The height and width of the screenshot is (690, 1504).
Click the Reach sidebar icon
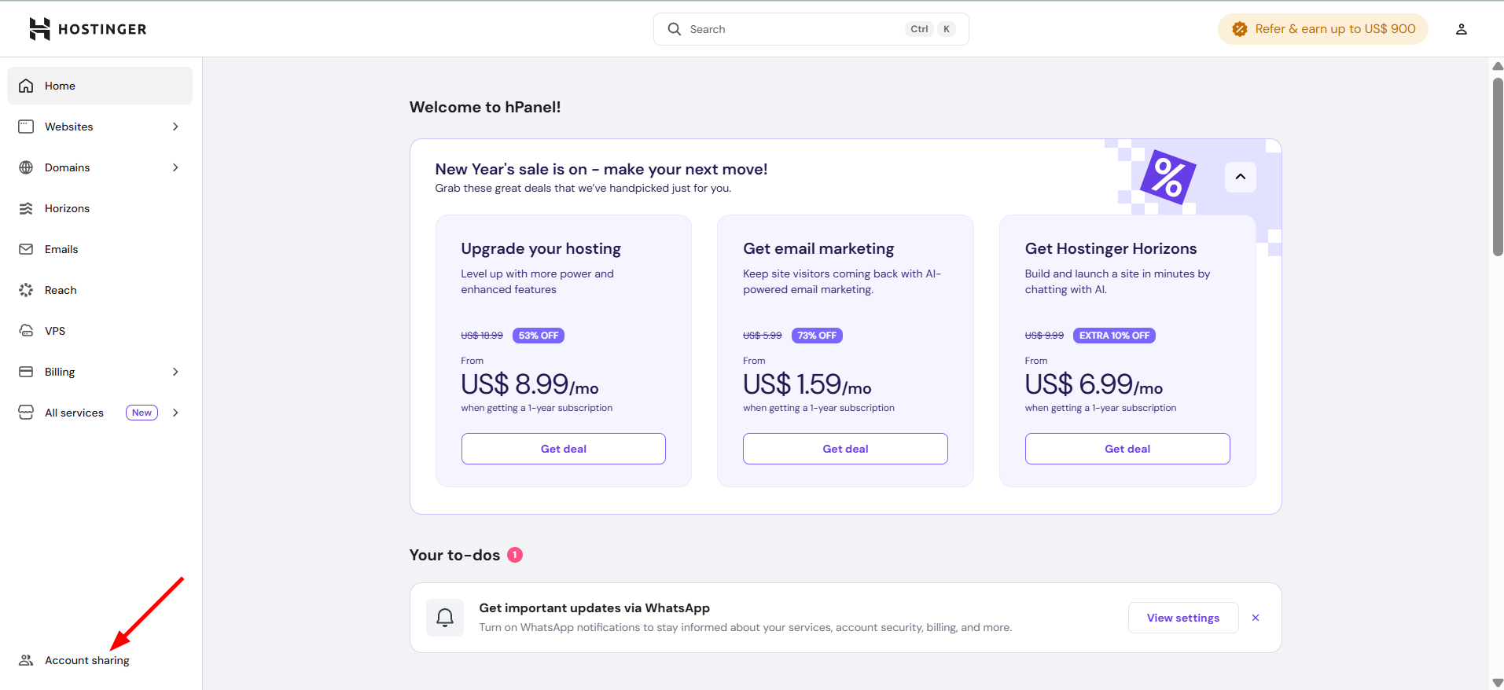click(26, 290)
